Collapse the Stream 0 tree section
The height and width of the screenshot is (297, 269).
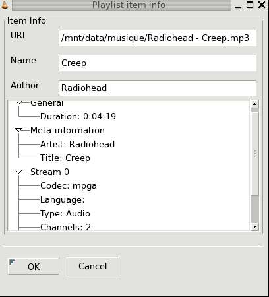tap(19, 172)
